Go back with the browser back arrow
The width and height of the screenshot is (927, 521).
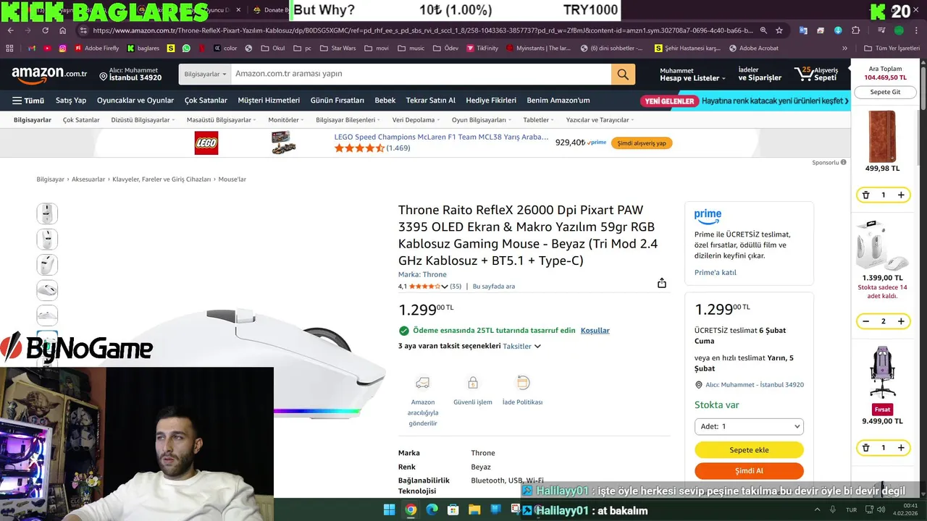(11, 30)
